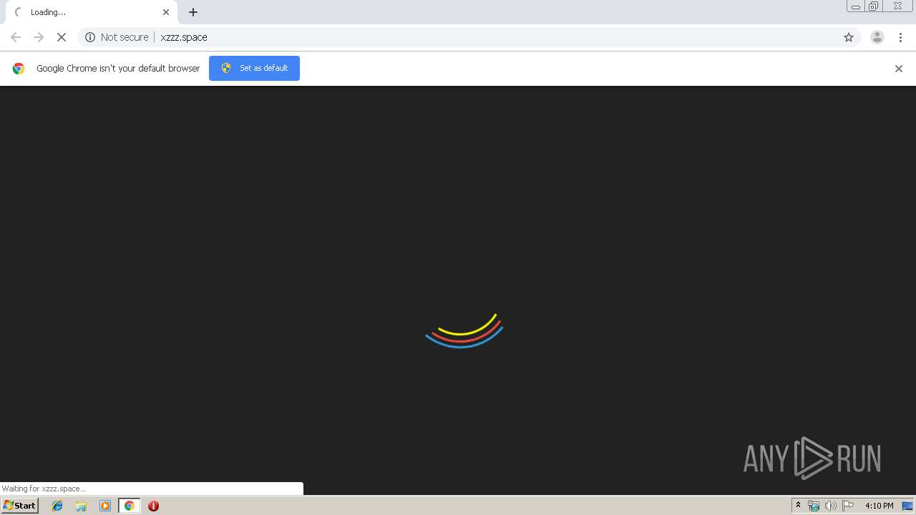Open Opera browser taskbar icon
Viewport: 916px width, 515px height.
click(x=153, y=506)
